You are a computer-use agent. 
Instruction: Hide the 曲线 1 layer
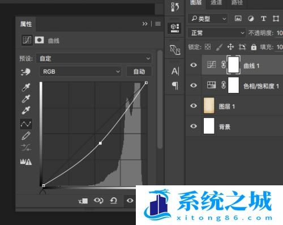194,65
